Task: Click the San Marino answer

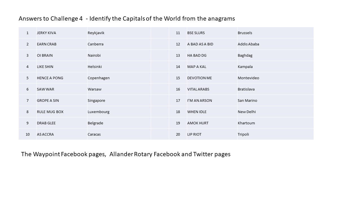Action: (247, 100)
